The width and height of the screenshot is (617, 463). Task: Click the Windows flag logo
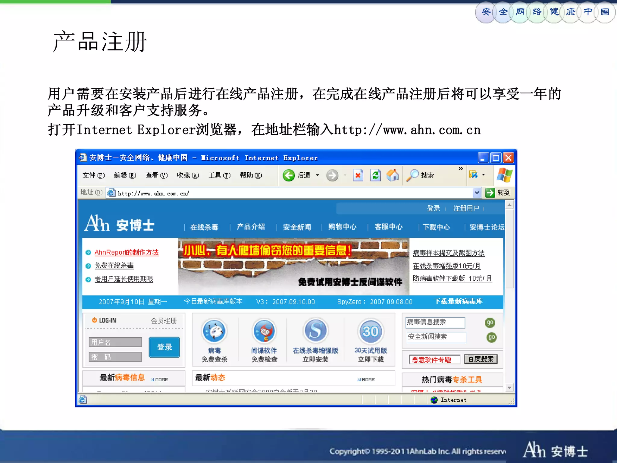tap(504, 175)
